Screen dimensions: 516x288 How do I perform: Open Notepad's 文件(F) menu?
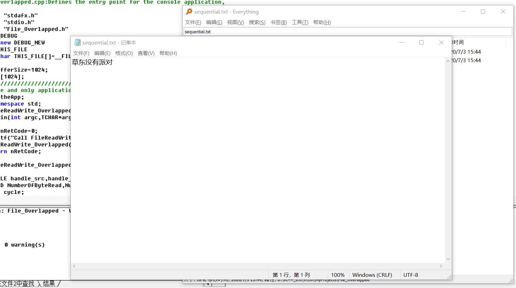tap(81, 53)
